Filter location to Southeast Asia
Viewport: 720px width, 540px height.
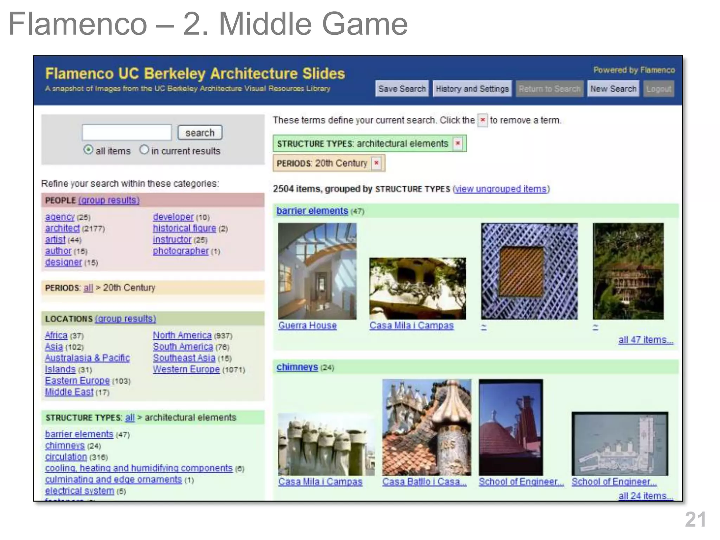(x=184, y=358)
